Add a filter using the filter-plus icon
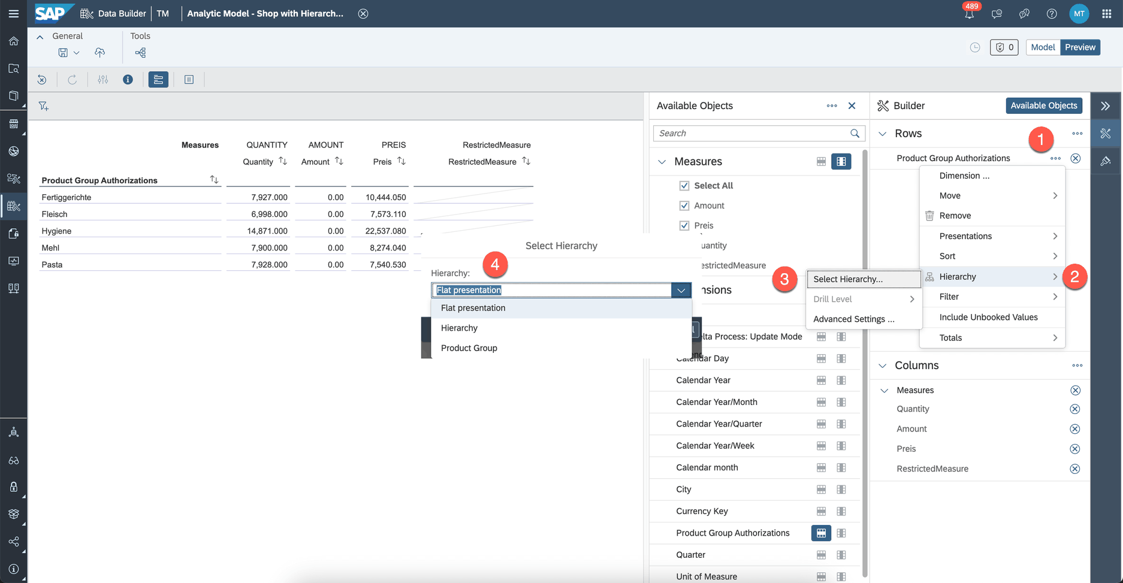The width and height of the screenshot is (1123, 583). point(43,105)
